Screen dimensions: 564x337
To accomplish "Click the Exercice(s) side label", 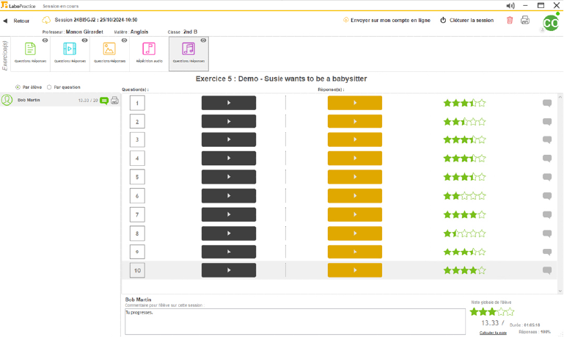I will 4,56.
